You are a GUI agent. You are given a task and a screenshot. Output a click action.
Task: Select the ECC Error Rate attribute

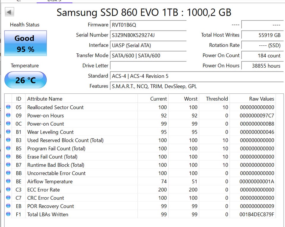(x=43, y=190)
